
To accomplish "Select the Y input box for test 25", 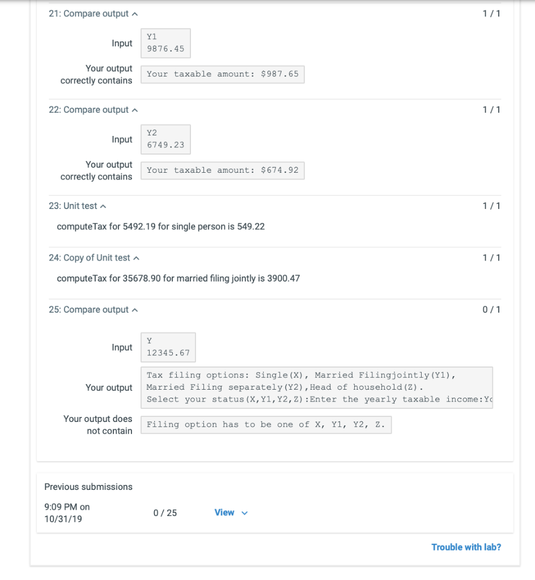I will click(x=168, y=347).
